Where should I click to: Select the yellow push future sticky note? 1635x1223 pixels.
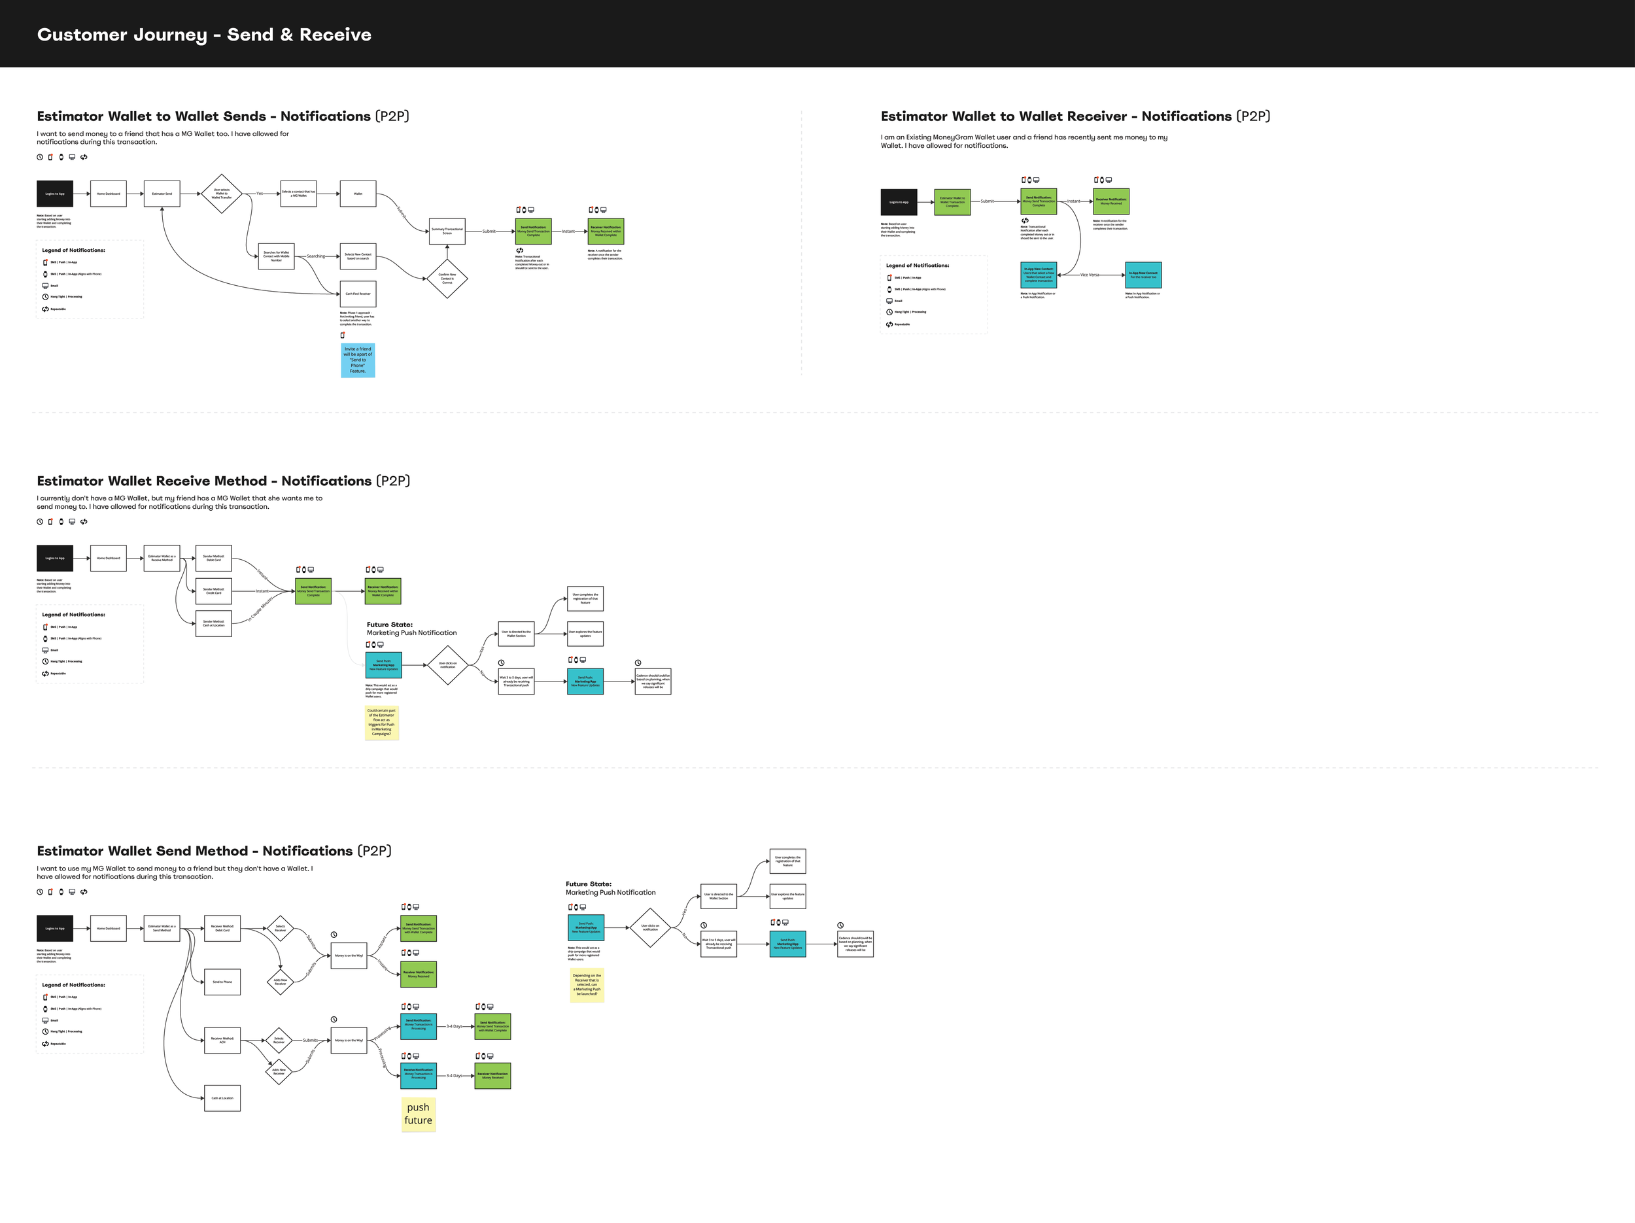(419, 1114)
